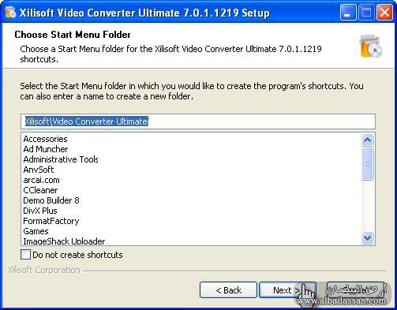Click the folder list scrollbar thumb
The width and height of the screenshot is (397, 310).
pos(367,163)
